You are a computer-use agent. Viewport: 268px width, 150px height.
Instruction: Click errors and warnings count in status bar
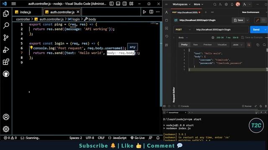(10, 138)
